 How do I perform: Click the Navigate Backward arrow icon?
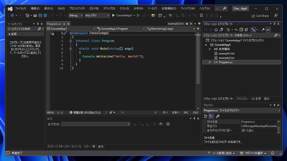pyautogui.click(x=12, y=15)
